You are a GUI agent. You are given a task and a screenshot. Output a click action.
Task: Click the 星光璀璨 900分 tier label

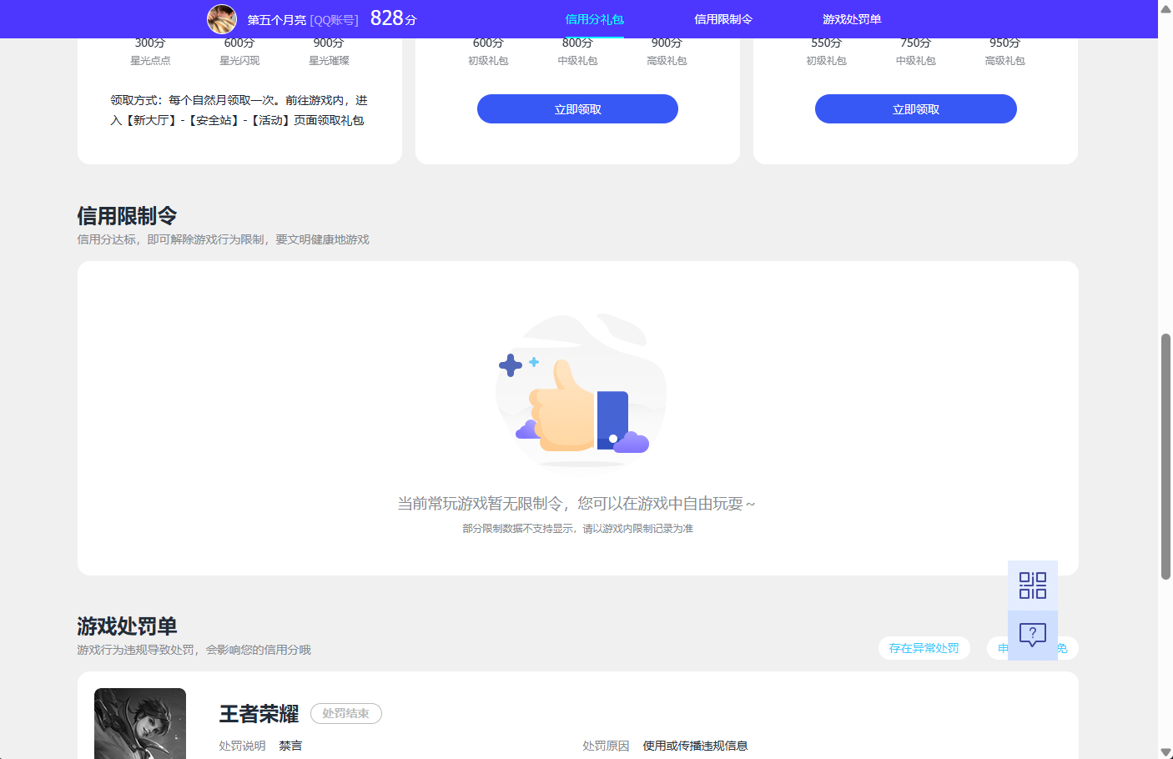tap(329, 51)
